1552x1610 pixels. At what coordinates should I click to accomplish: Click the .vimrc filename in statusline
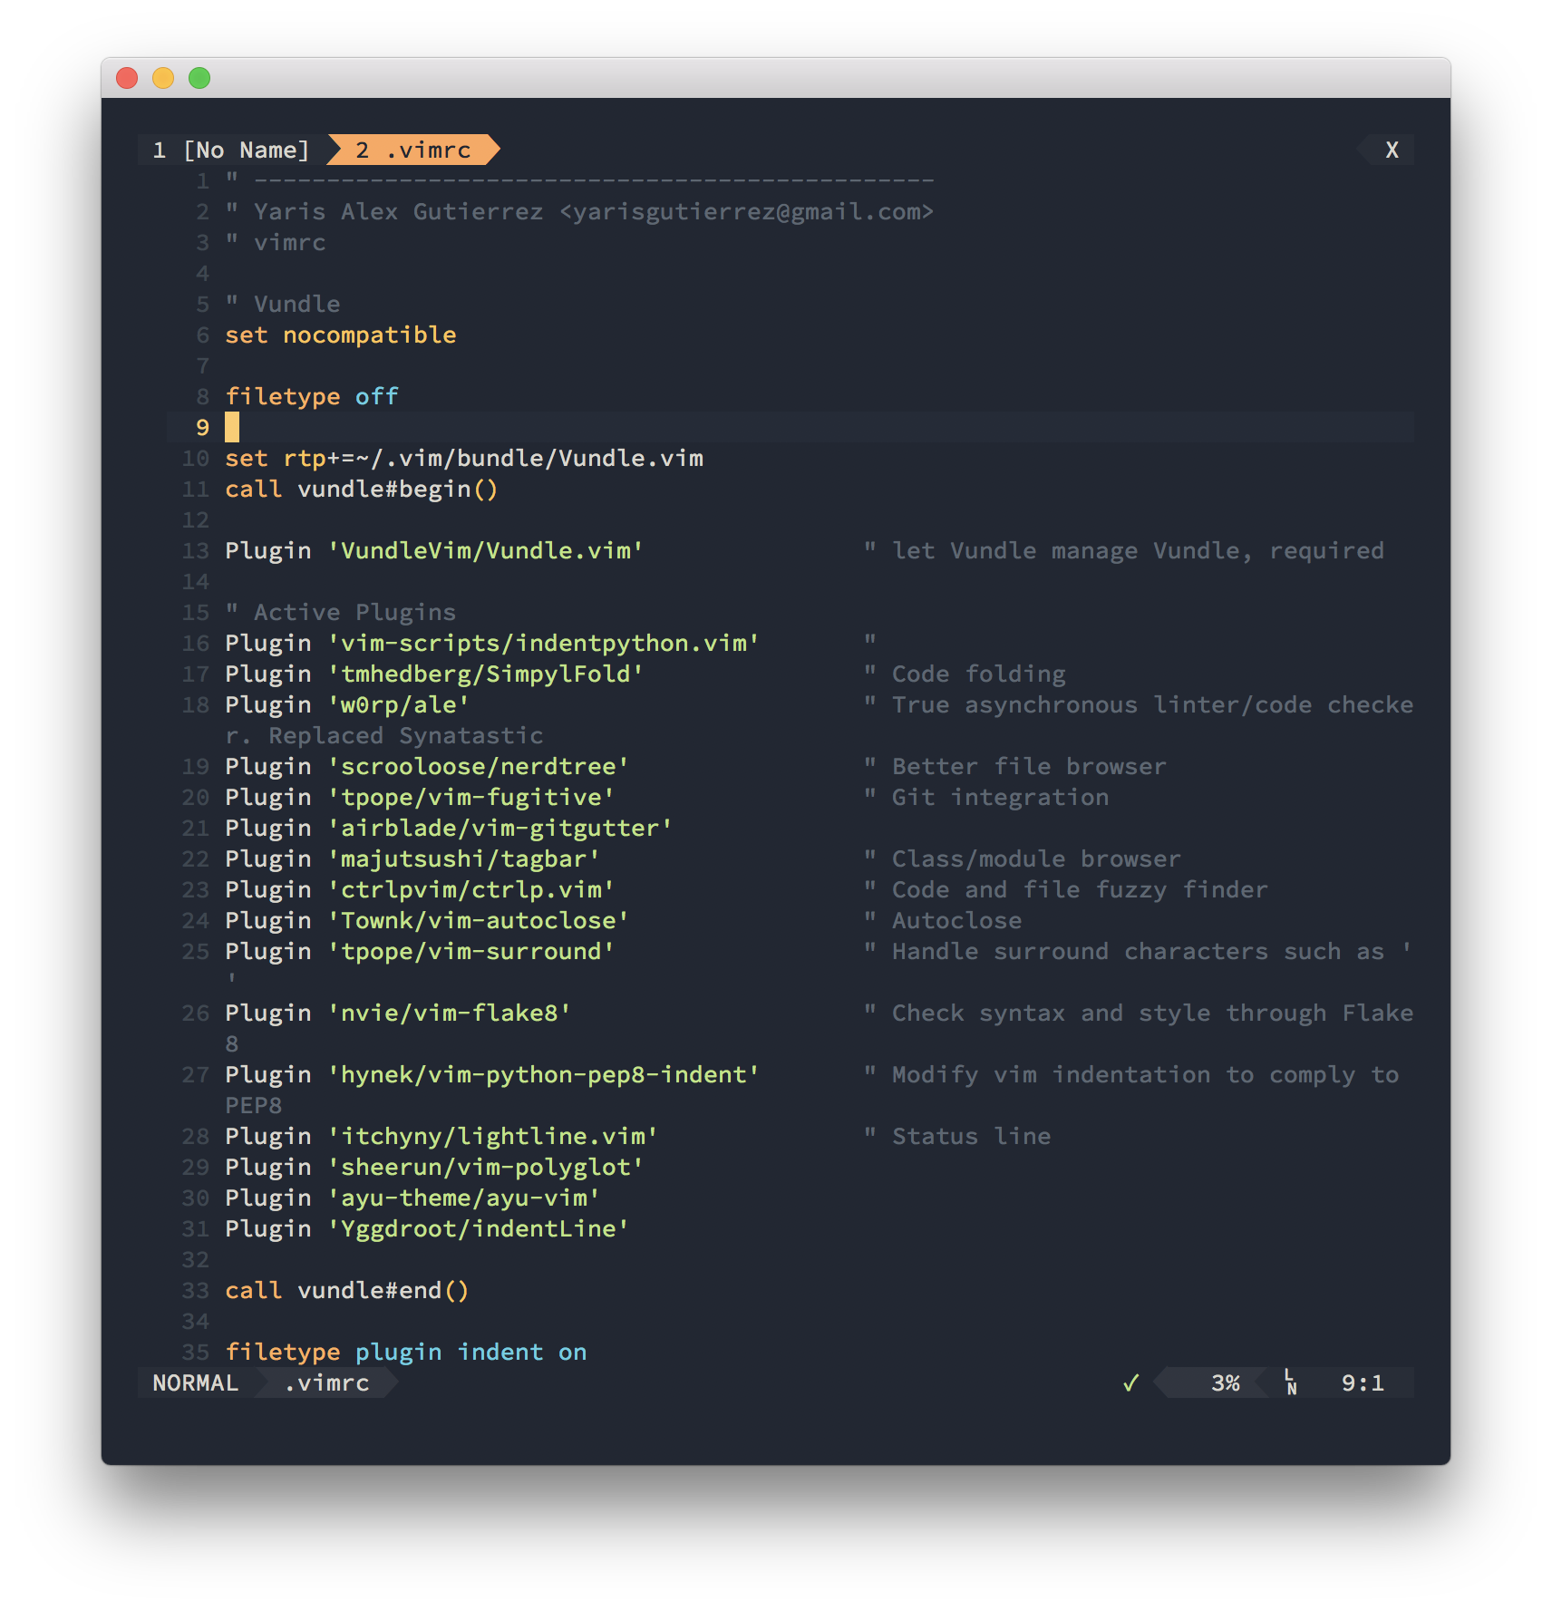point(326,1382)
